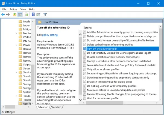Open the Action menu
Screen dimensions: 164x115
point(13,9)
